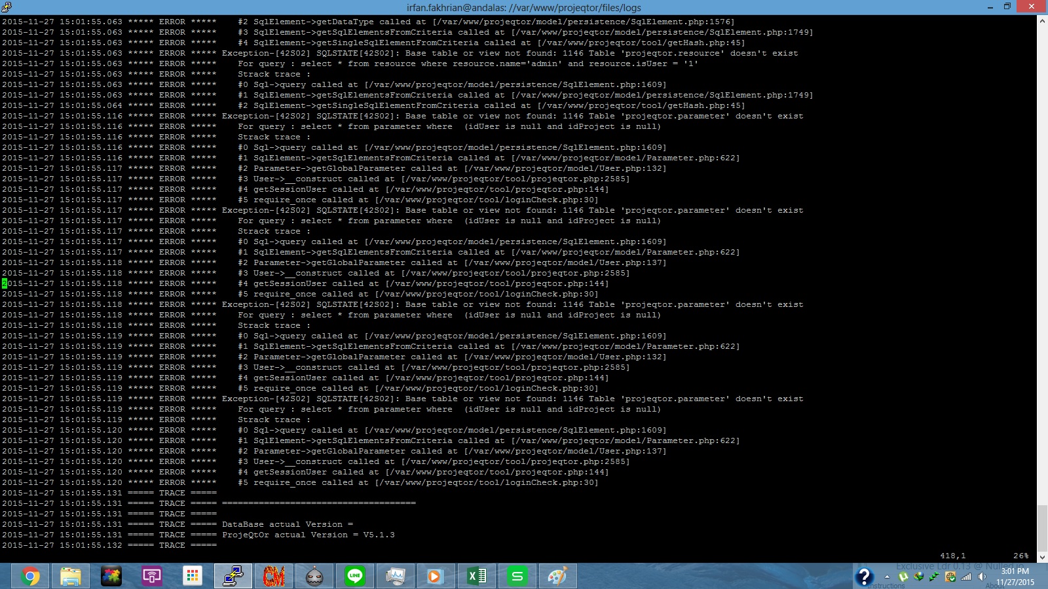Open File Explorer from the taskbar
Image resolution: width=1048 pixels, height=589 pixels.
[71, 577]
